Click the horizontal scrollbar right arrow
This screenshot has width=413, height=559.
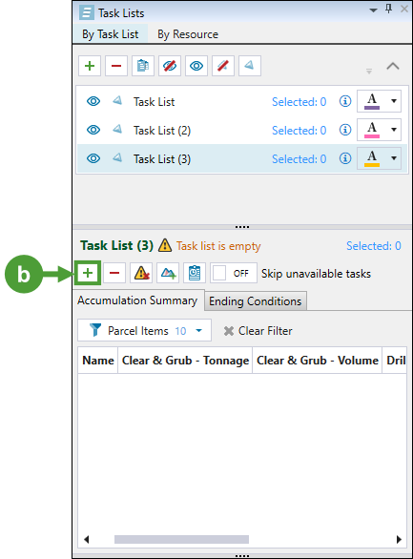click(x=399, y=539)
